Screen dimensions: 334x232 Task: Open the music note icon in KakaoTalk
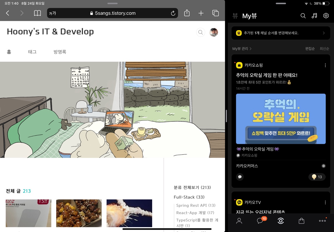[314, 16]
